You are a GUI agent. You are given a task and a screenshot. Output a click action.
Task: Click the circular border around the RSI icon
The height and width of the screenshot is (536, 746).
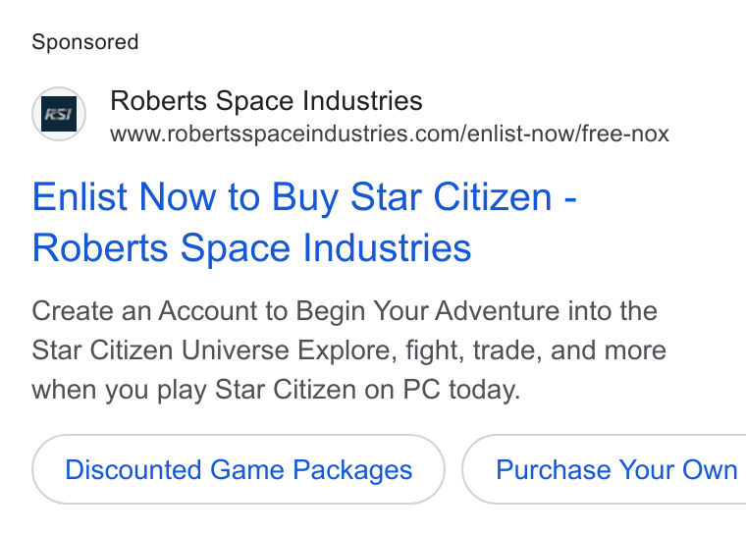click(59, 114)
